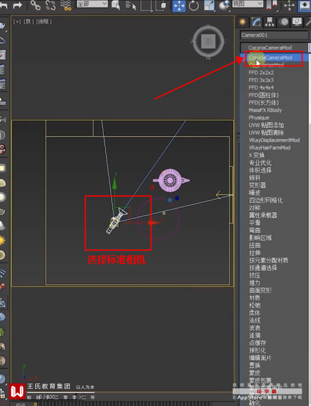This screenshot has height=406, width=311.
Task: Open the reference coordinate system dropdown 视图
Action: [248, 4]
